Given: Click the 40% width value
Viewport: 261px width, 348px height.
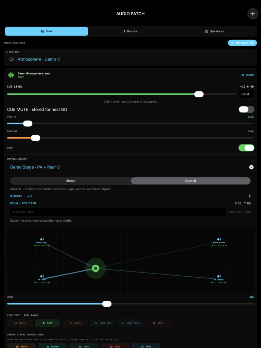Looking at the screenshot, I should pos(252,297).
